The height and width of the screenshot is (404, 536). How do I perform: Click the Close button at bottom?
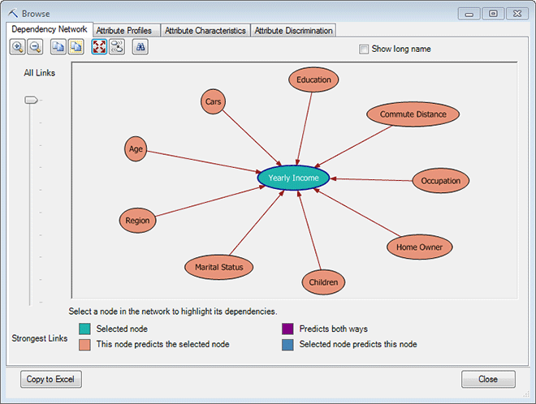pyautogui.click(x=488, y=379)
